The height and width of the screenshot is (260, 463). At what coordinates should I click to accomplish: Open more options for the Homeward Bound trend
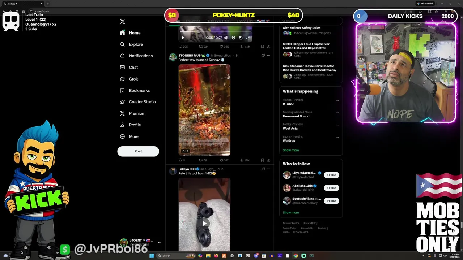[337, 113]
